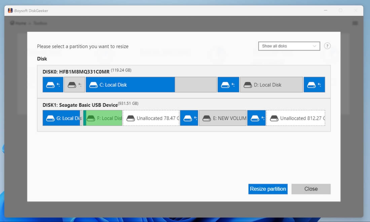Select the last blue hidden partition on DISK0
Viewport: 370px width, 222px height.
click(x=314, y=85)
